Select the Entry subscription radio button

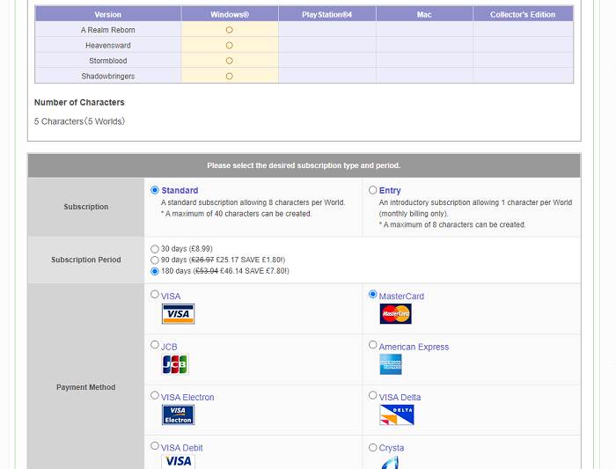tap(373, 190)
